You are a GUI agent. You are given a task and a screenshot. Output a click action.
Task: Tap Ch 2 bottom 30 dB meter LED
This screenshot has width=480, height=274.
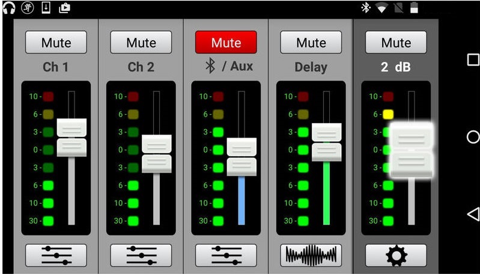coord(133,221)
